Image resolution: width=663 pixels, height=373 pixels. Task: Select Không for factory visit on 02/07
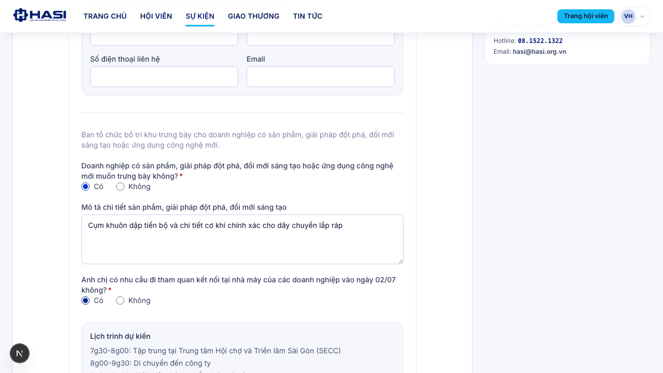point(120,300)
